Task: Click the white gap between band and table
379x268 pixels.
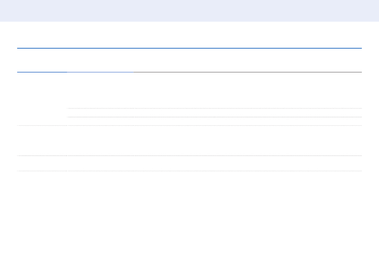Action: coord(189,35)
